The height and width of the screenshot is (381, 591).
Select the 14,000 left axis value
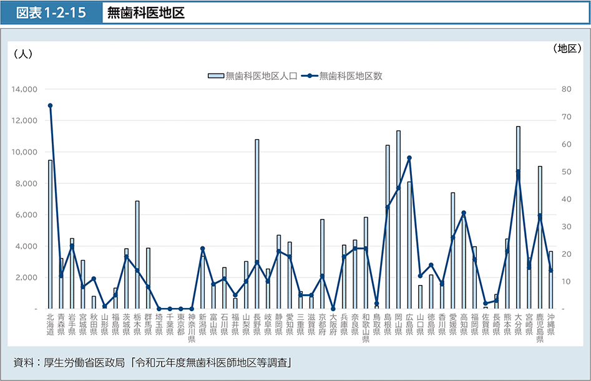(x=24, y=89)
